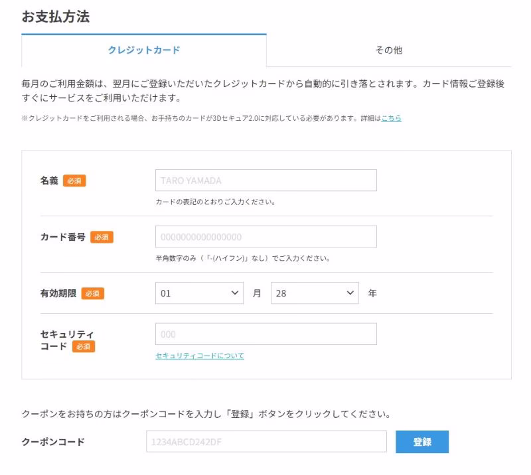Open the セキュリティコードについて help link
This screenshot has width=531, height=475.
point(200,356)
